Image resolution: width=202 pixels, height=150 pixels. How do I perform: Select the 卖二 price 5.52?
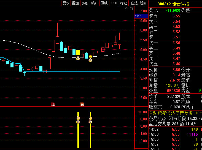tap(176, 32)
